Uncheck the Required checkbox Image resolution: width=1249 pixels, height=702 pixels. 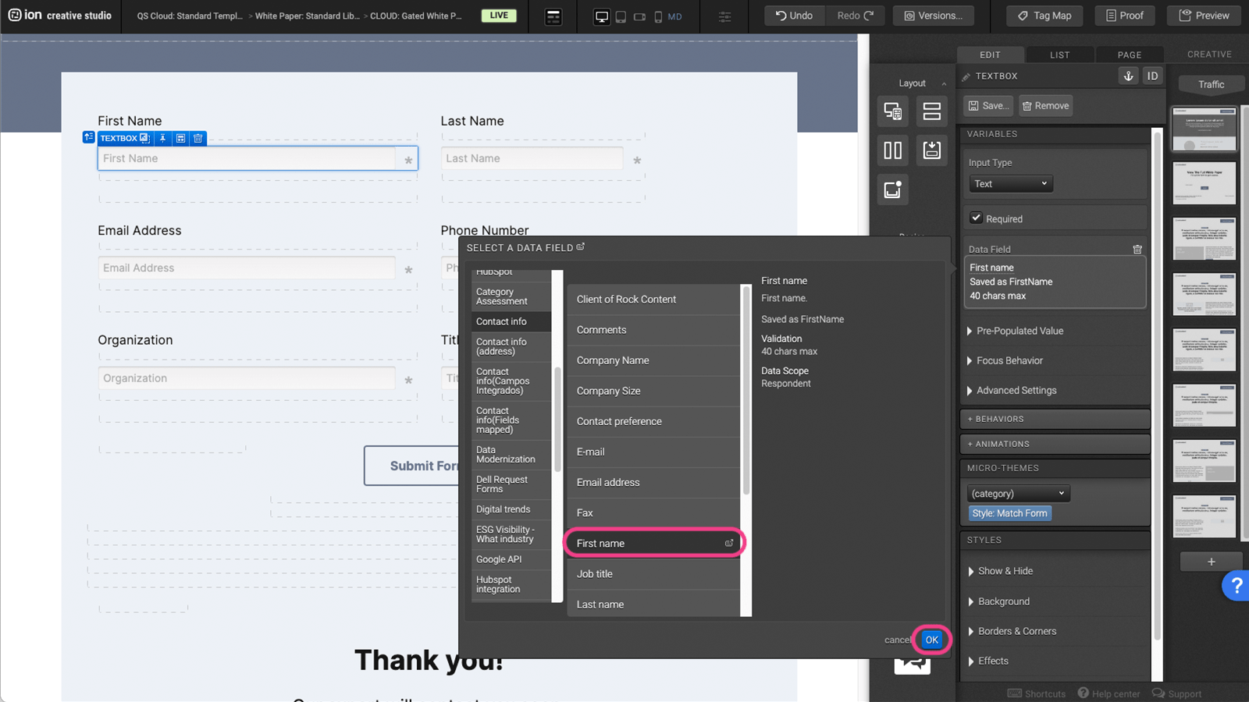(x=976, y=218)
